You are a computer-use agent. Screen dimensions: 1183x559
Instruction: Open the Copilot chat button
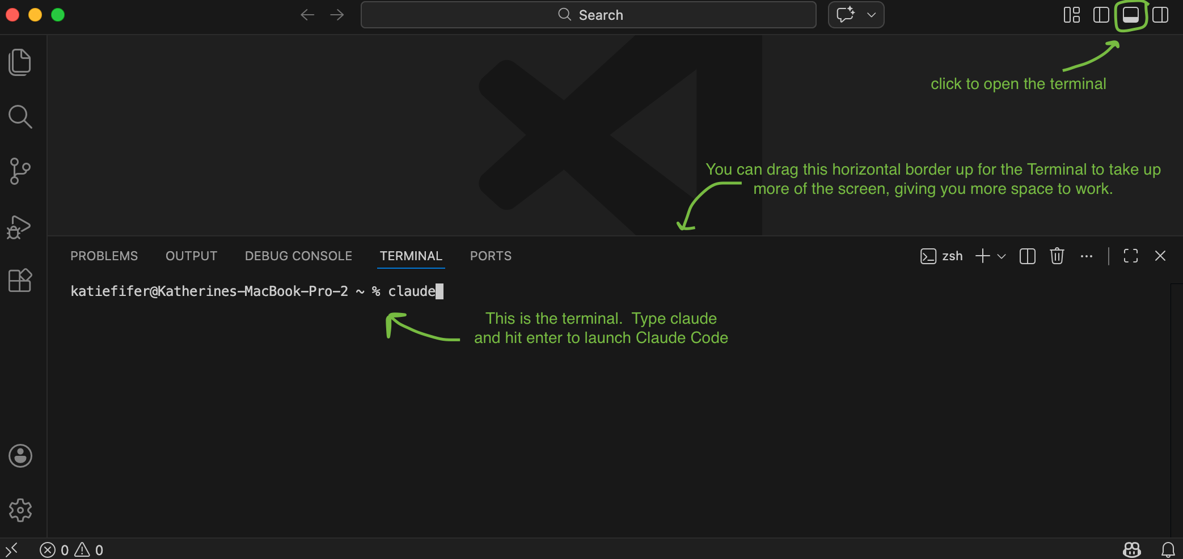(846, 15)
